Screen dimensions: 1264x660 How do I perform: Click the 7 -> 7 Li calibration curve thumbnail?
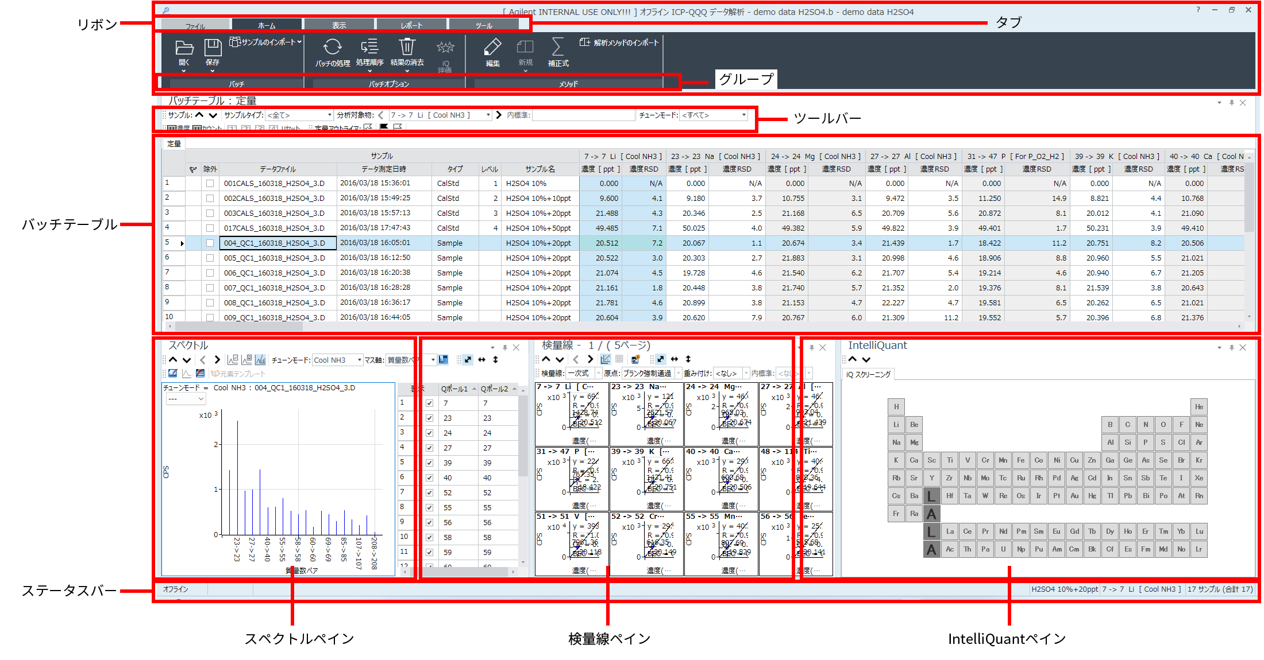[572, 414]
